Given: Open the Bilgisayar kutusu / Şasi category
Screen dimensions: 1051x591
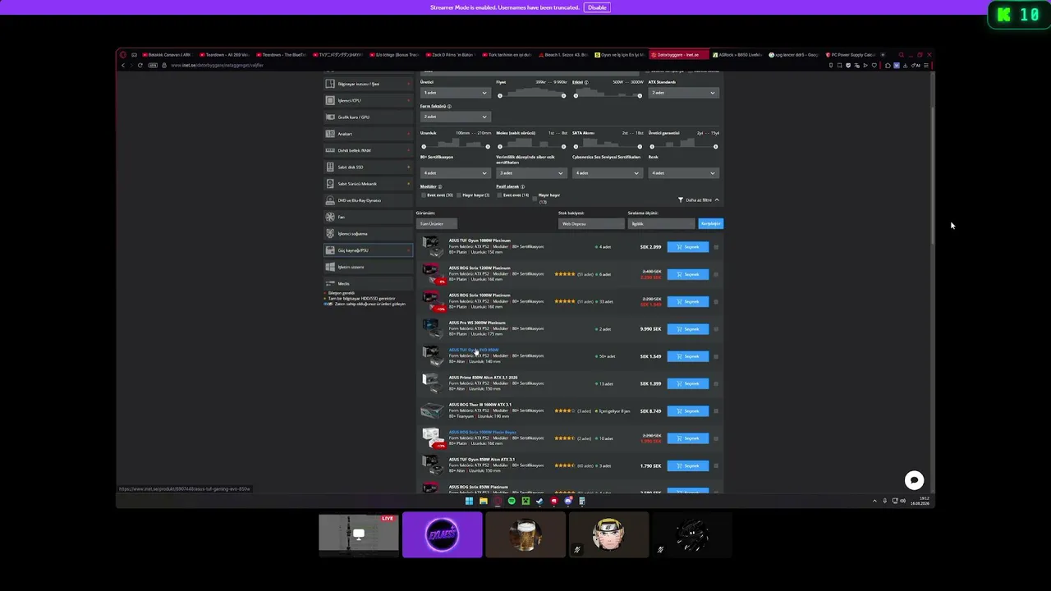Looking at the screenshot, I should (x=368, y=84).
